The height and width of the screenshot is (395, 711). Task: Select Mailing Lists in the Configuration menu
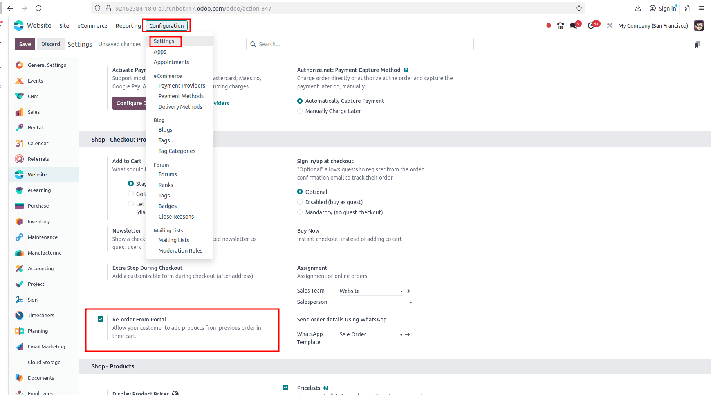[173, 240]
